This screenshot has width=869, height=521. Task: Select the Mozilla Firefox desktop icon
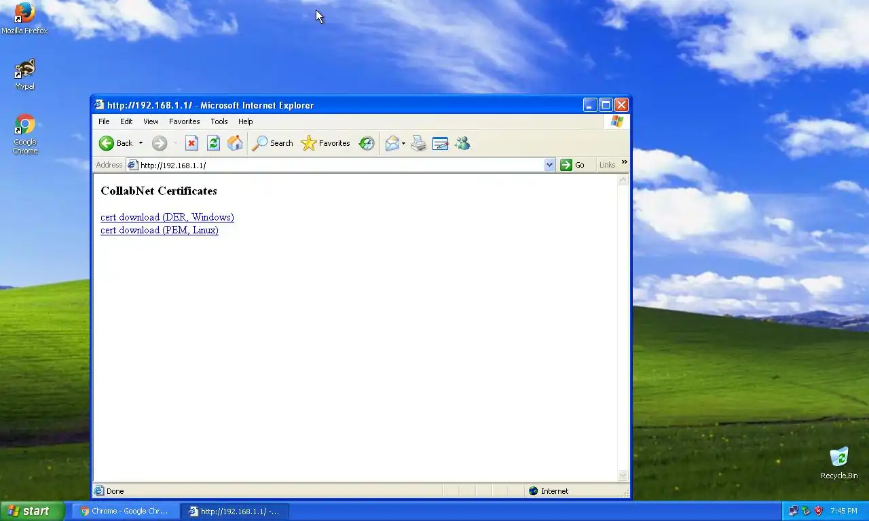24,18
